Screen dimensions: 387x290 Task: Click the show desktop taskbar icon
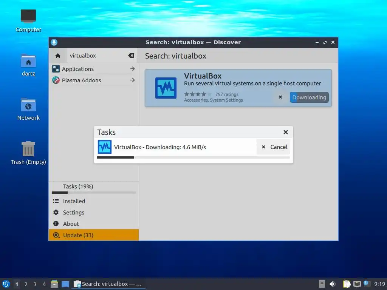65,284
